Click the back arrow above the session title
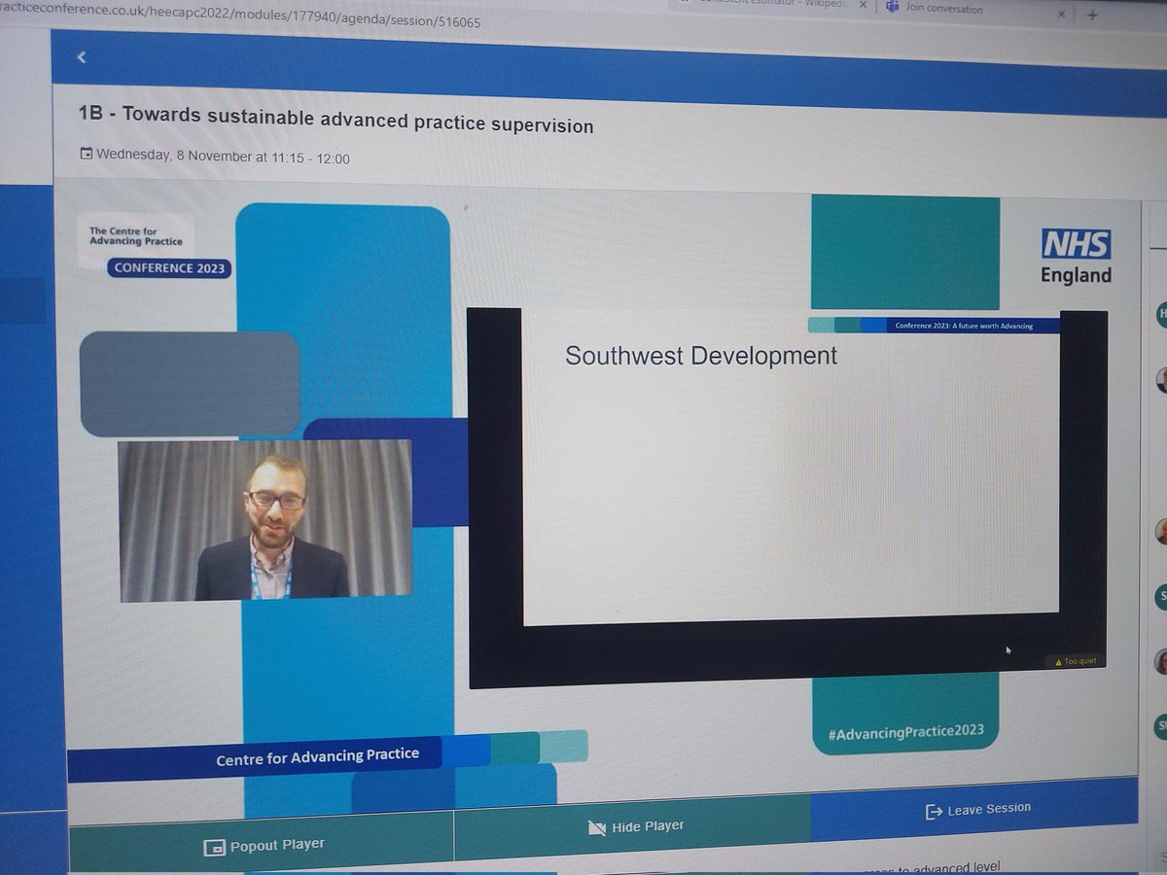1167x875 pixels. pyautogui.click(x=82, y=57)
